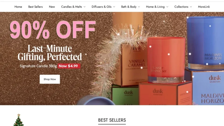Expand the Diffusers & Oils dropdown arrow
Image resolution: width=224 pixels, height=126 pixels.
pos(114,7)
